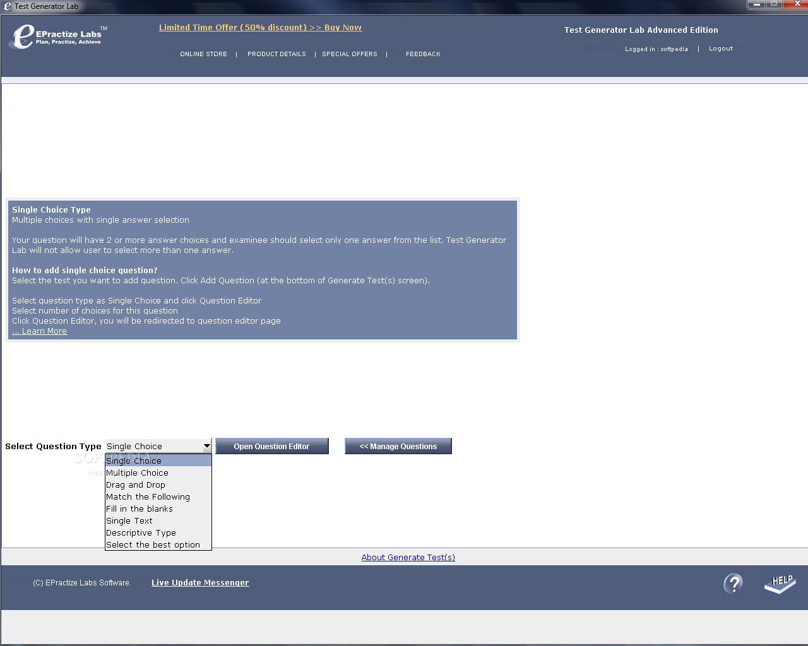808x646 pixels.
Task: Follow the Learn More link
Action: (x=39, y=331)
